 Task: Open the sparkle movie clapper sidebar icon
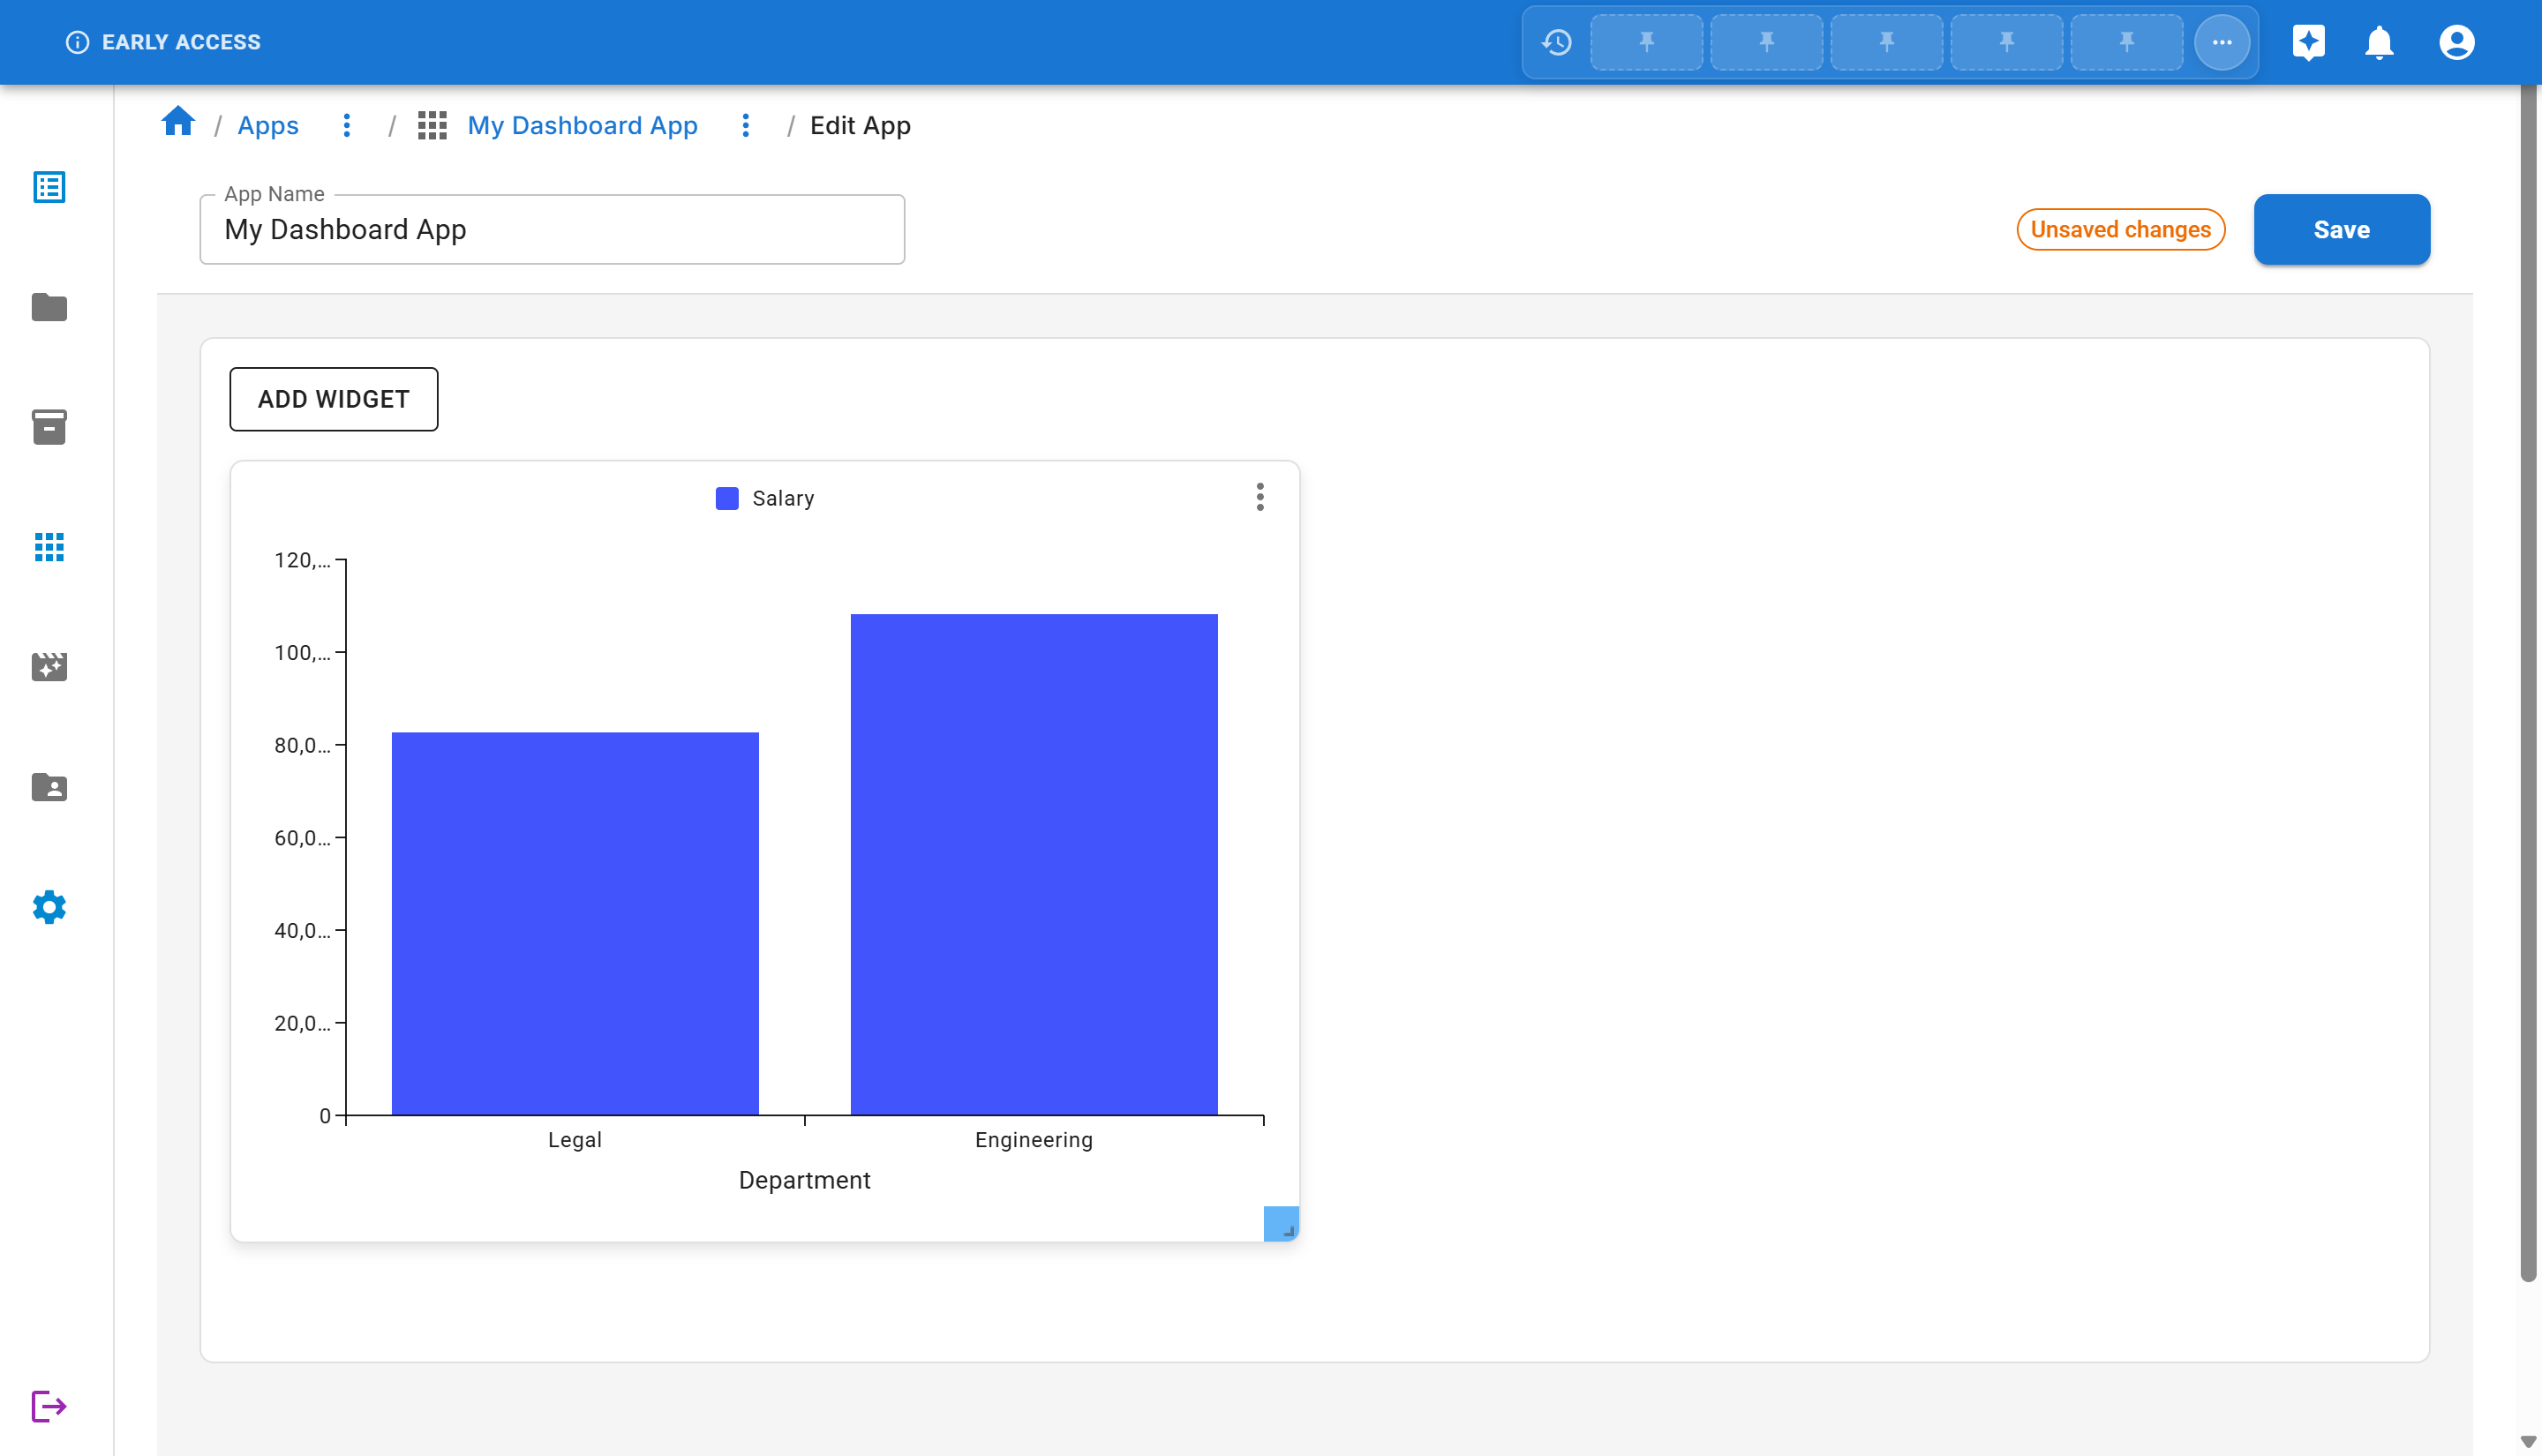[x=49, y=667]
